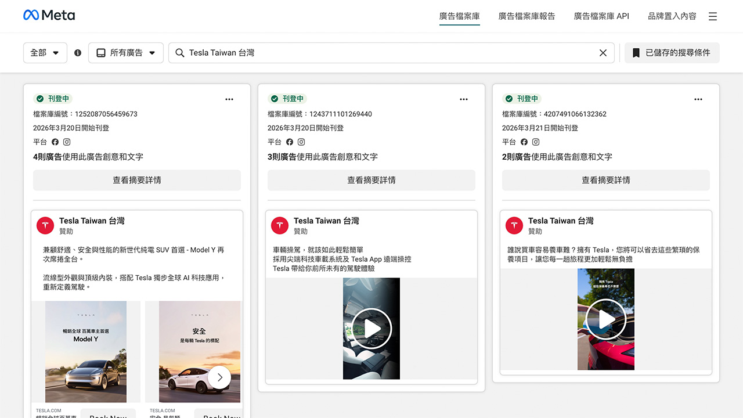The height and width of the screenshot is (418, 743).
Task: Click the info icon beside 全部
Action: pos(78,53)
